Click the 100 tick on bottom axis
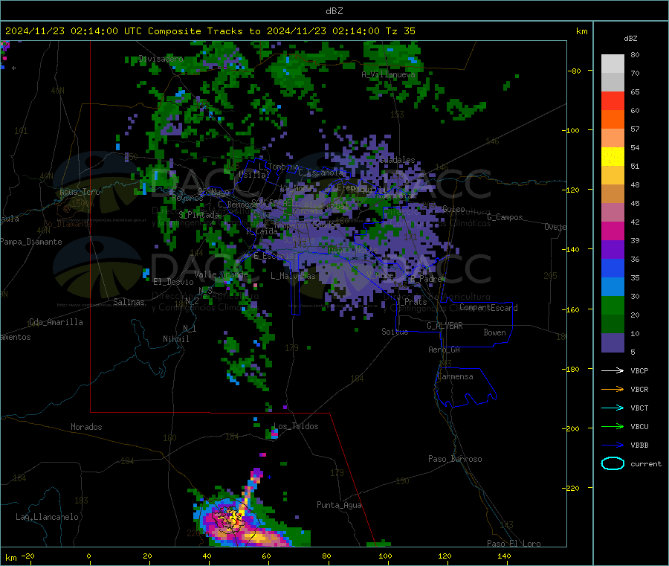The image size is (669, 566). [x=385, y=556]
